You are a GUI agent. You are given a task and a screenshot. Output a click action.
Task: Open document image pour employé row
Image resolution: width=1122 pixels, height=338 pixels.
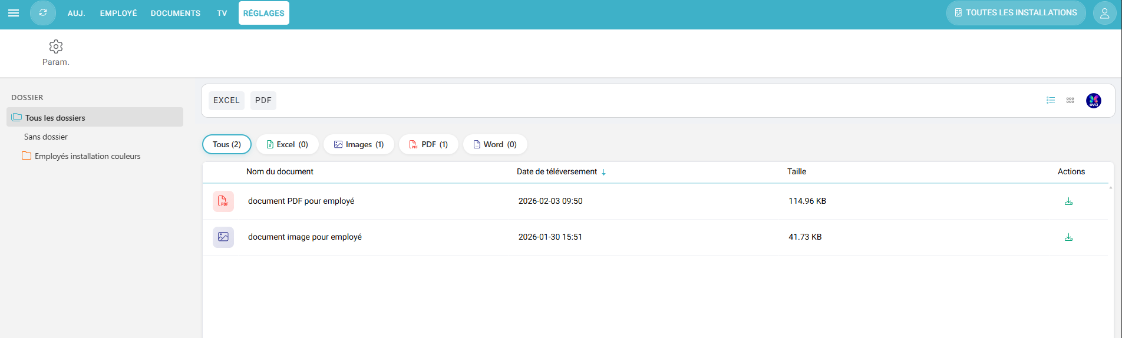tap(305, 237)
